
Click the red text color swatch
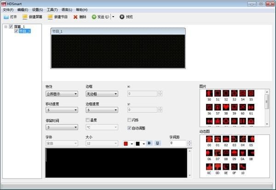pyautogui.click(x=126, y=144)
